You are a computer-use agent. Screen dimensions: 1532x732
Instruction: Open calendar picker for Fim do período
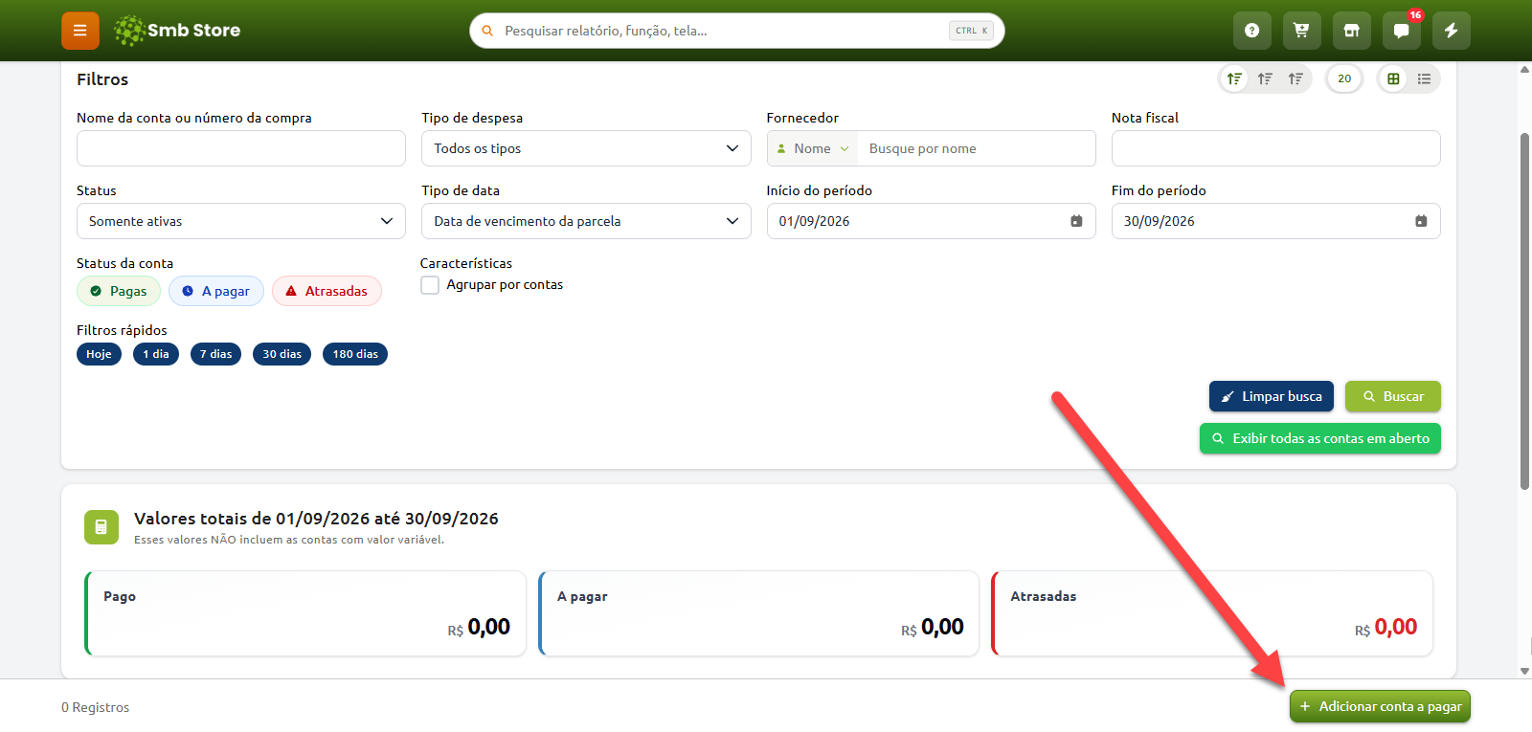(1421, 221)
